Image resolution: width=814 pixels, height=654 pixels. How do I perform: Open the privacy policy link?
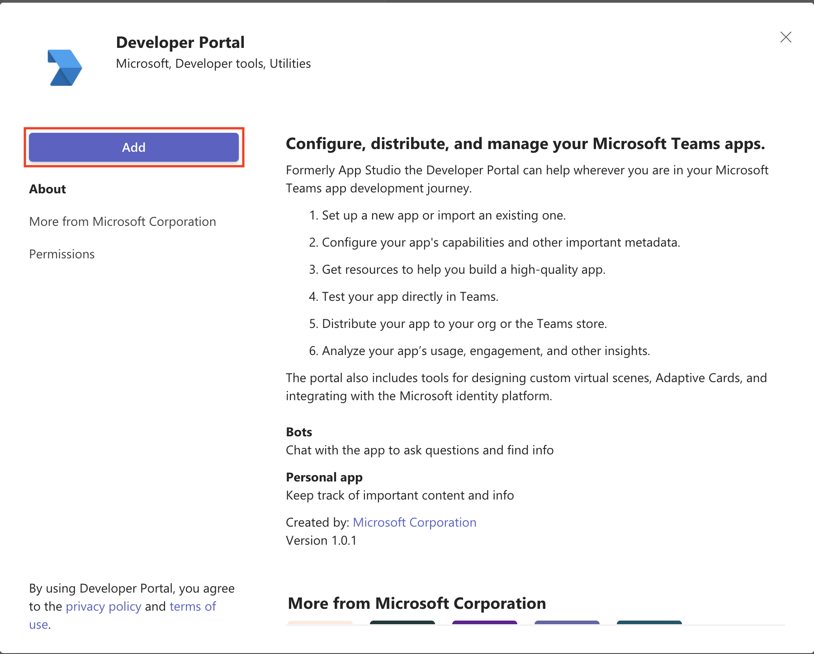click(104, 606)
